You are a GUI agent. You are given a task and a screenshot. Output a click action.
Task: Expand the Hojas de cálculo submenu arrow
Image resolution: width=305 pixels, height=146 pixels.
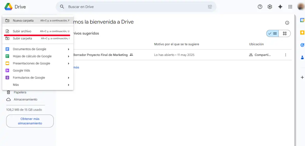pyautogui.click(x=69, y=56)
